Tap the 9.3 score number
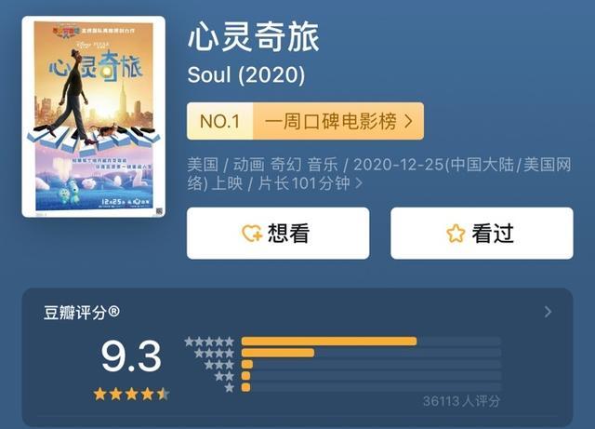This screenshot has width=595, height=429. tap(131, 356)
